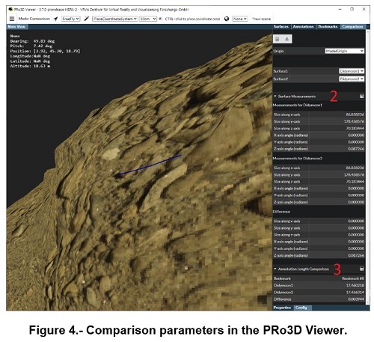Click the navigation arrow icon beside FreeFly
This screenshot has width=374, height=342.
coord(55,19)
